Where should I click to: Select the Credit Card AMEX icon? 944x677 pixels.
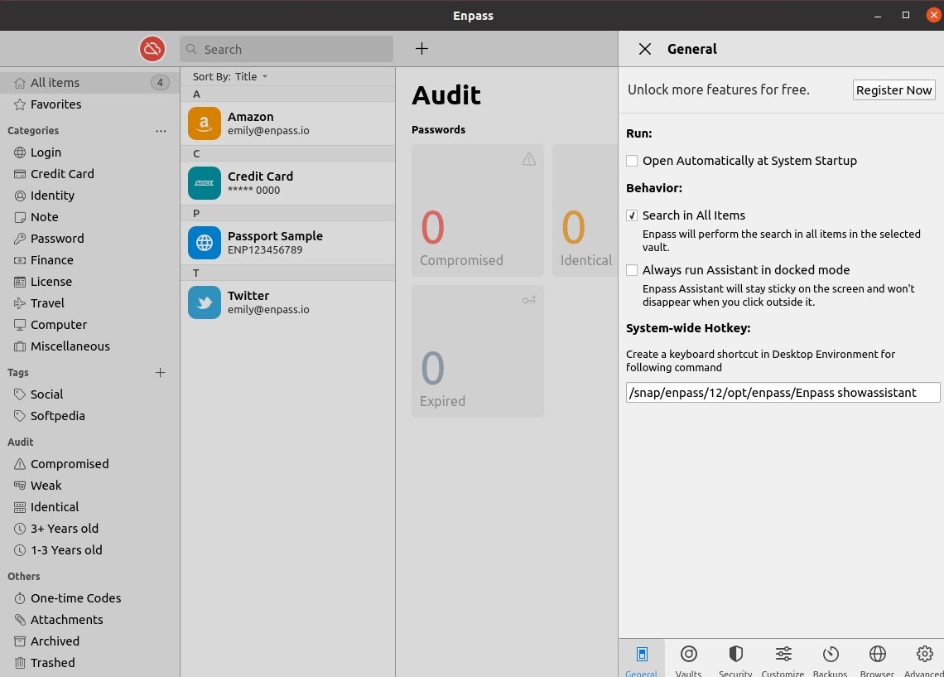tap(204, 183)
